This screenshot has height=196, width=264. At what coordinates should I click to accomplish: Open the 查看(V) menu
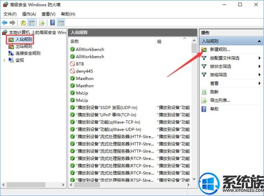[48, 14]
